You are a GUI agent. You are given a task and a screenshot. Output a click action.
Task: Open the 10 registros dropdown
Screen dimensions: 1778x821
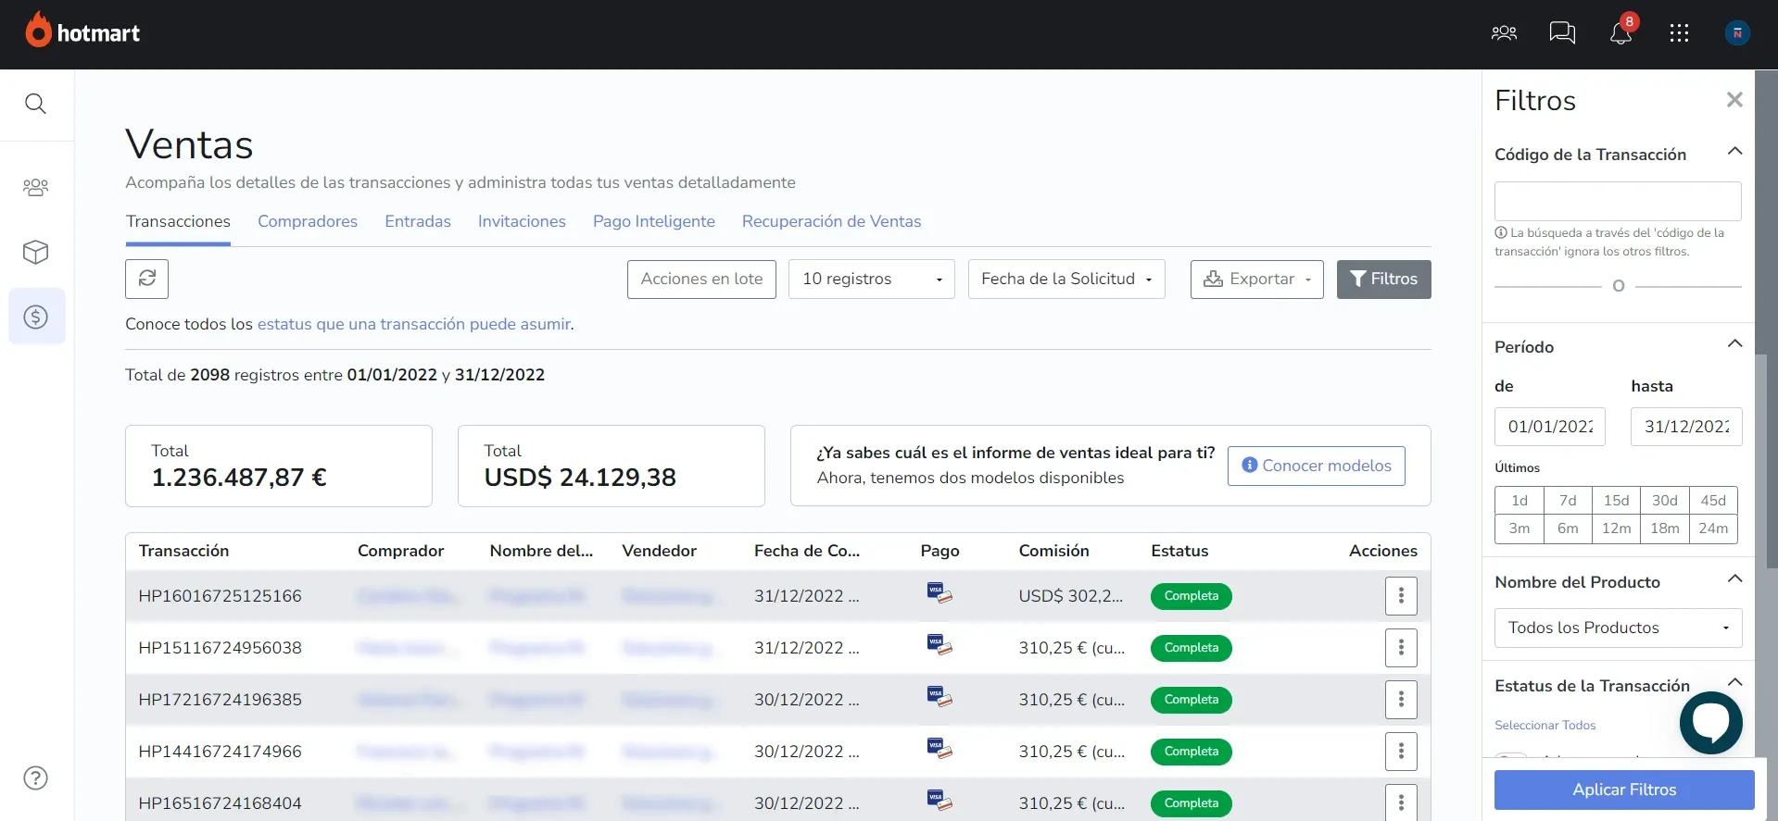tap(871, 279)
